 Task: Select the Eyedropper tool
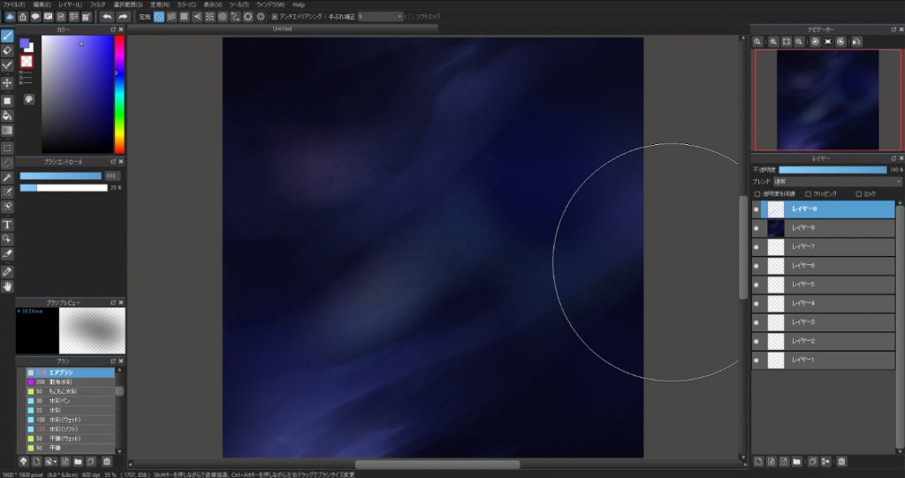tap(7, 271)
